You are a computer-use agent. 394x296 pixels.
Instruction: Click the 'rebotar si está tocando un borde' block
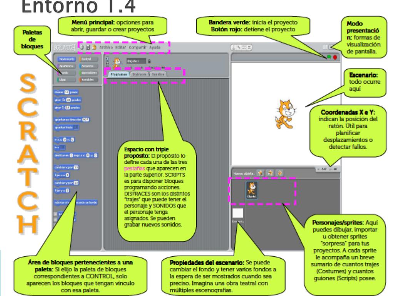pyautogui.click(x=76, y=203)
